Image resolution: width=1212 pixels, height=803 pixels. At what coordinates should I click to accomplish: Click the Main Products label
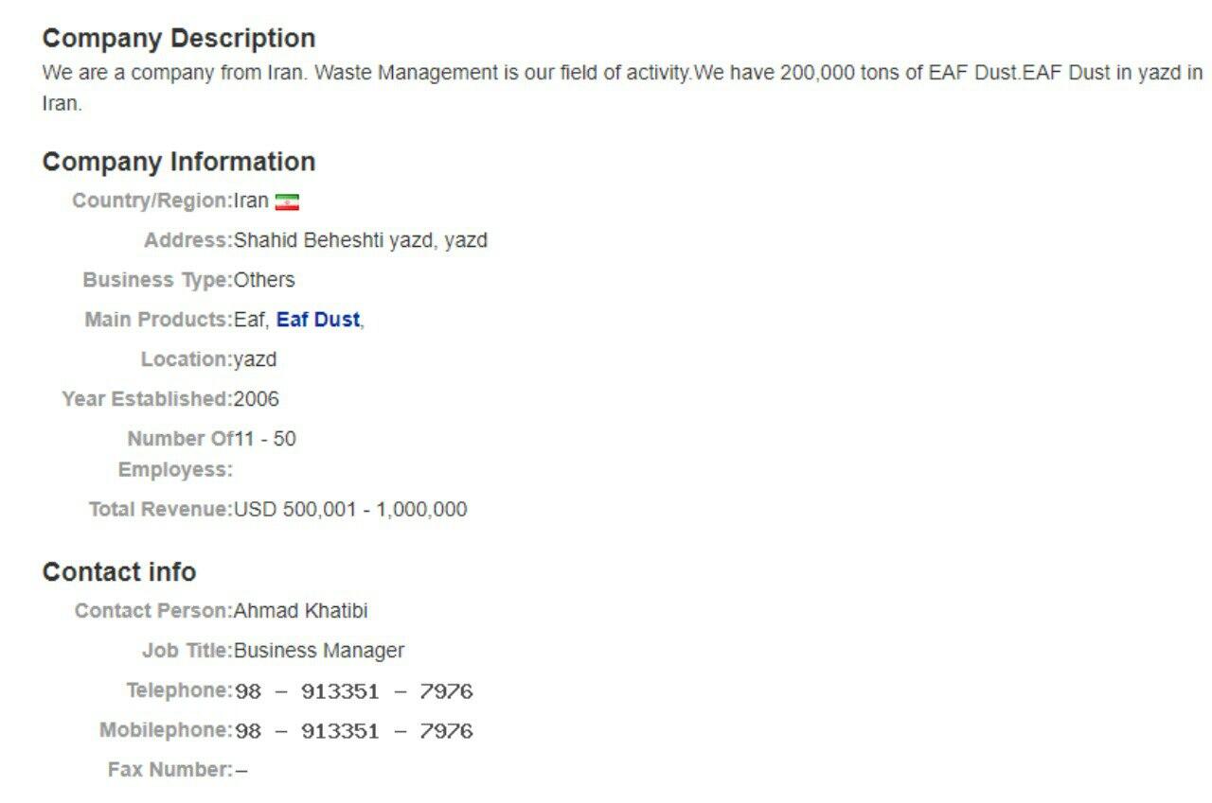[158, 320]
